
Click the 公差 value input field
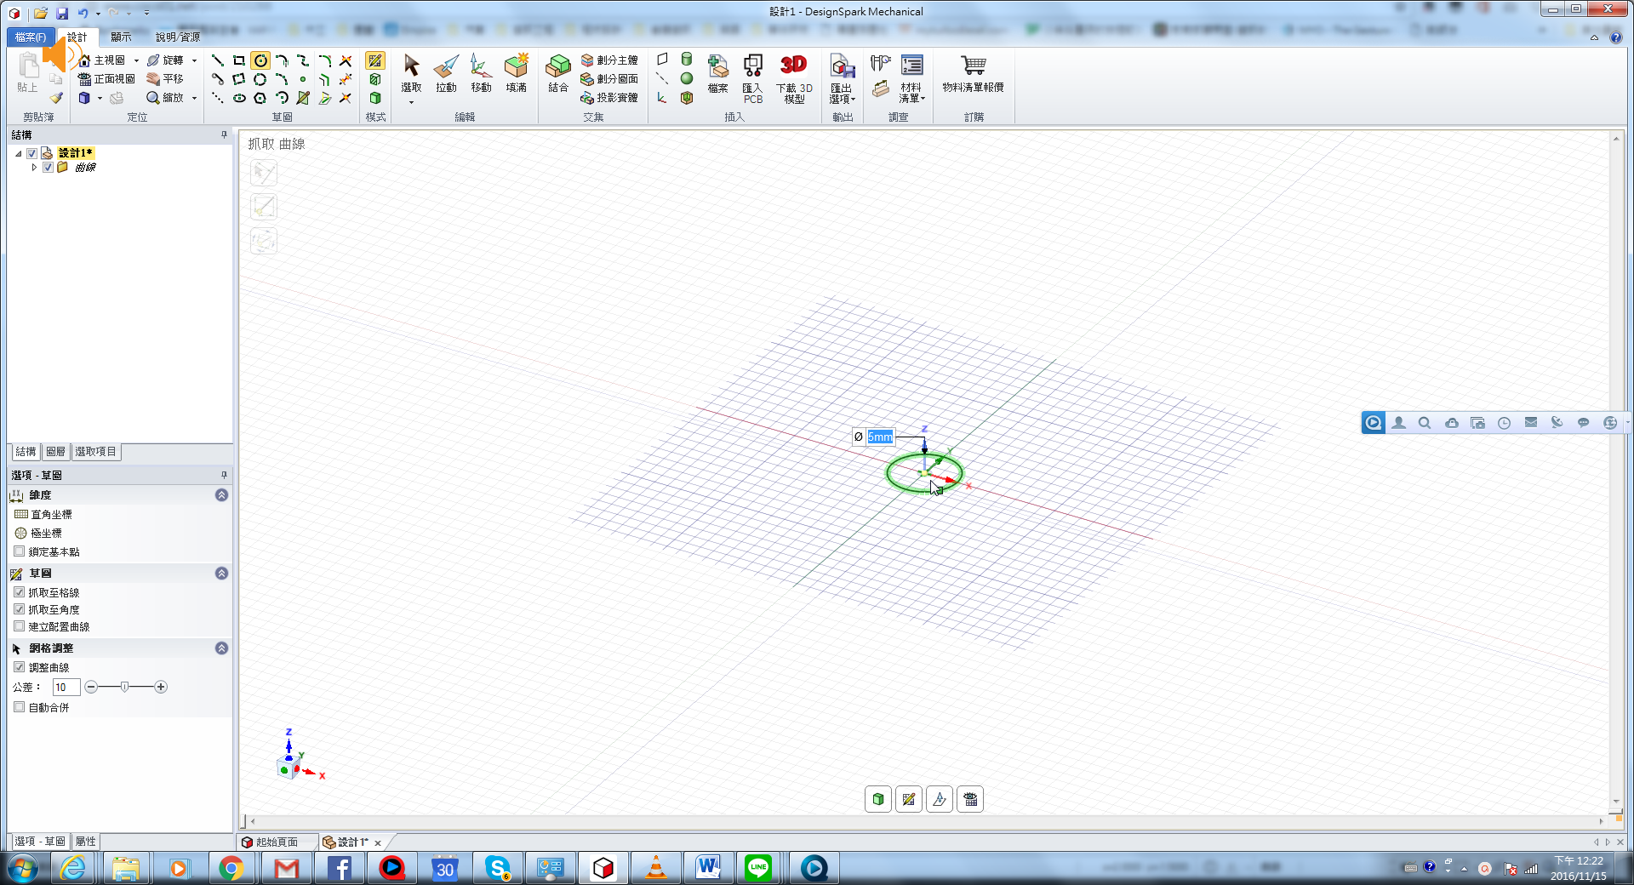click(x=66, y=687)
